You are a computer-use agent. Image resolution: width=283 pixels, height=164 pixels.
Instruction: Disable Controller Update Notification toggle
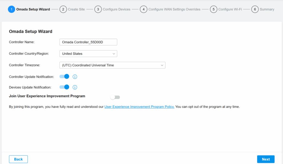point(64,77)
